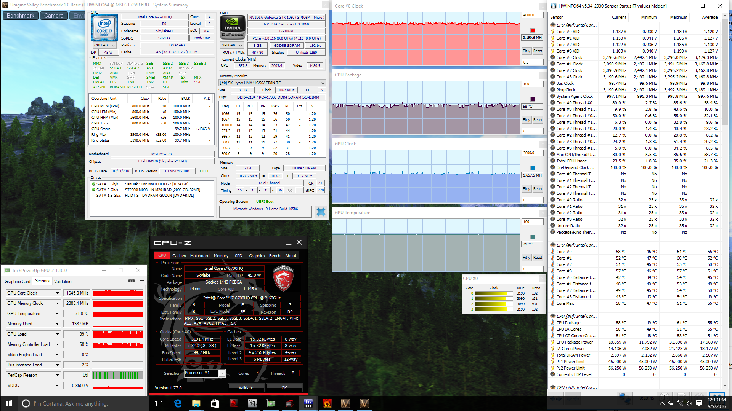This screenshot has width=732, height=411.
Task: Click Reset in Core #0 Clock graph
Action: (x=538, y=51)
